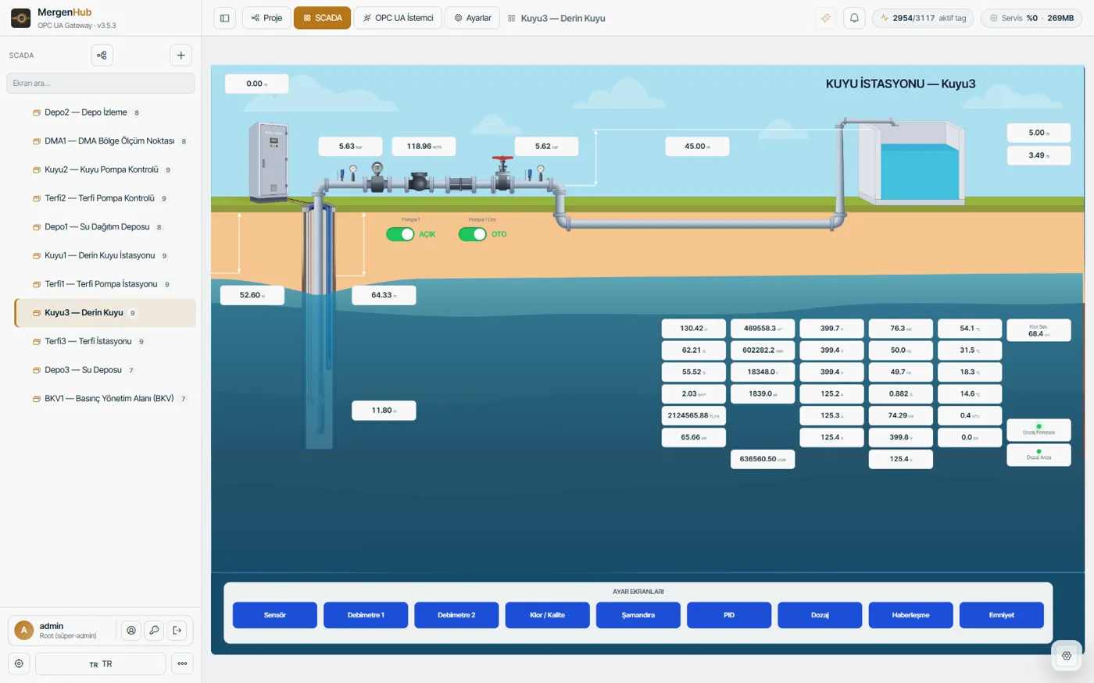Click the target icon beside language button

[19, 663]
